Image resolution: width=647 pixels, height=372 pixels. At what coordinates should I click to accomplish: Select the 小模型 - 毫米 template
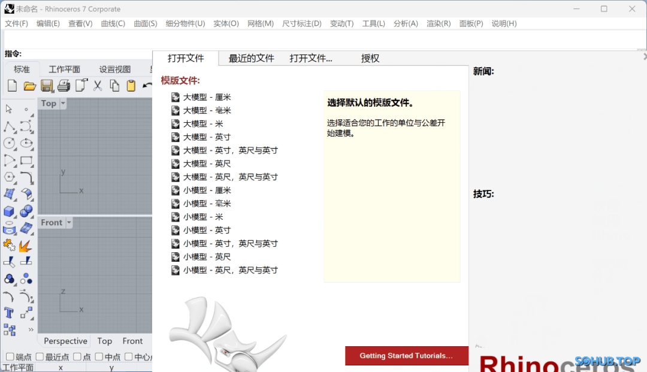tap(207, 204)
